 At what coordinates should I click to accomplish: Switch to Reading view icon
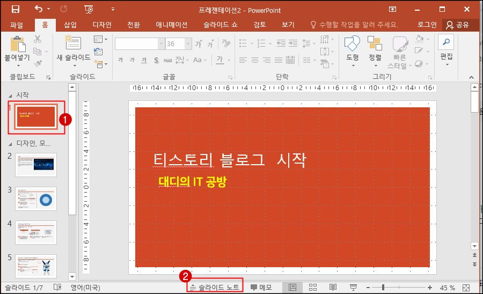333,287
